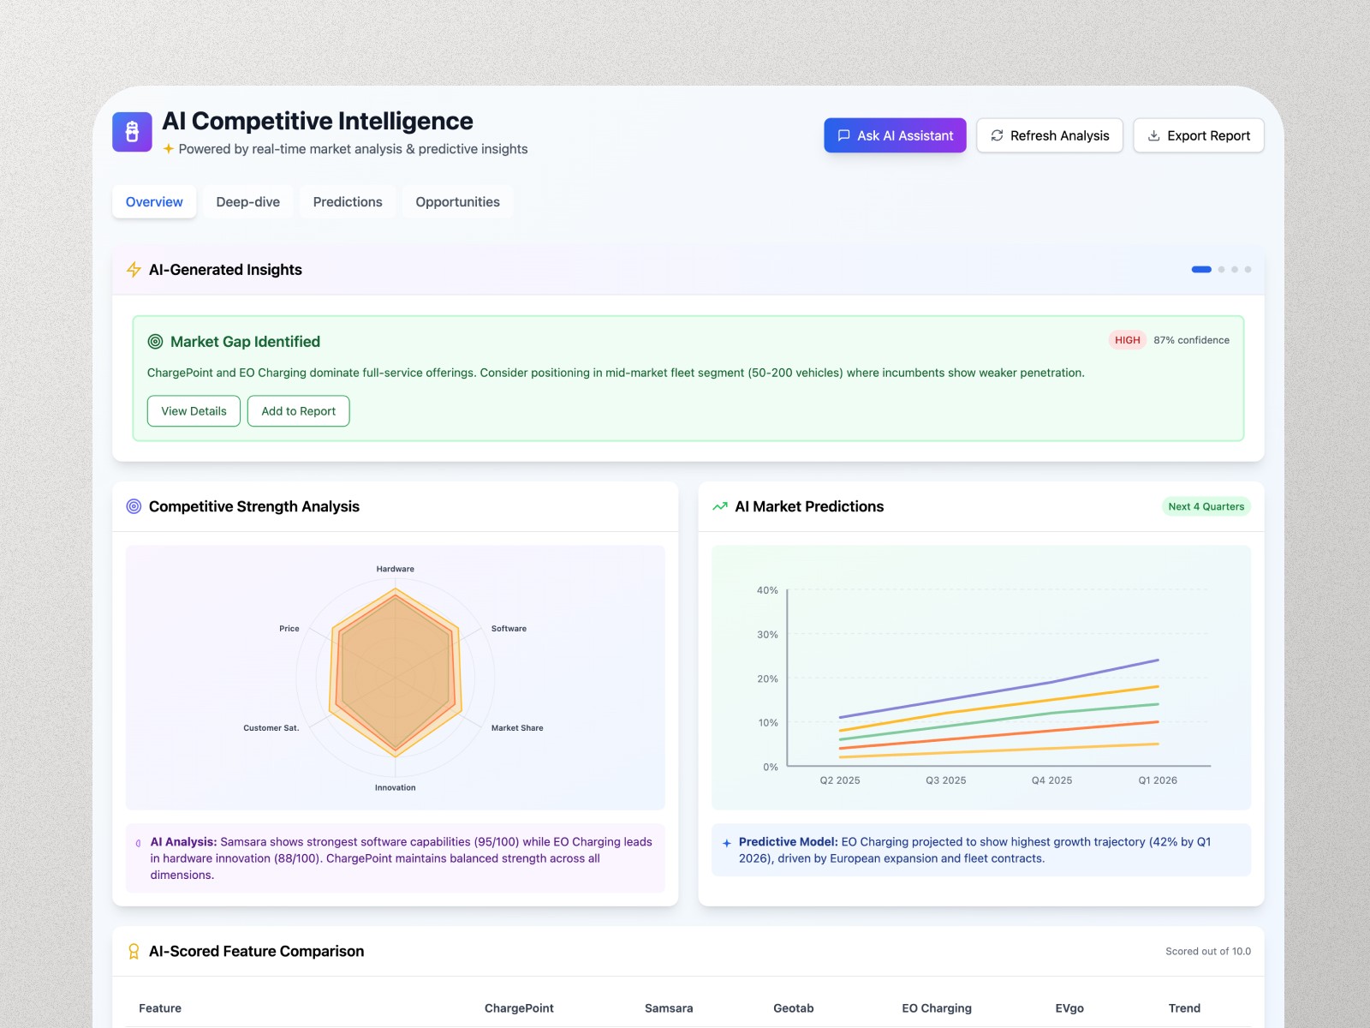Viewport: 1370px width, 1028px height.
Task: Click the Geotab column header
Action: coord(794,1008)
